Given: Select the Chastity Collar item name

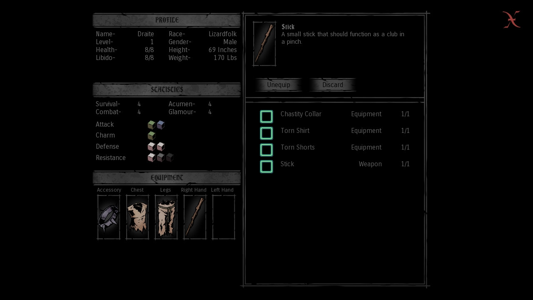Looking at the screenshot, I should [x=301, y=114].
